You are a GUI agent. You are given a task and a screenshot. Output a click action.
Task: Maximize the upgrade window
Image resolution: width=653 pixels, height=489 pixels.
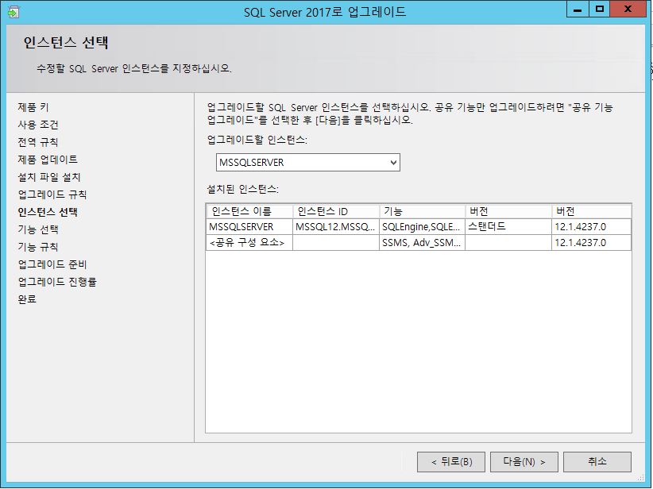point(599,10)
